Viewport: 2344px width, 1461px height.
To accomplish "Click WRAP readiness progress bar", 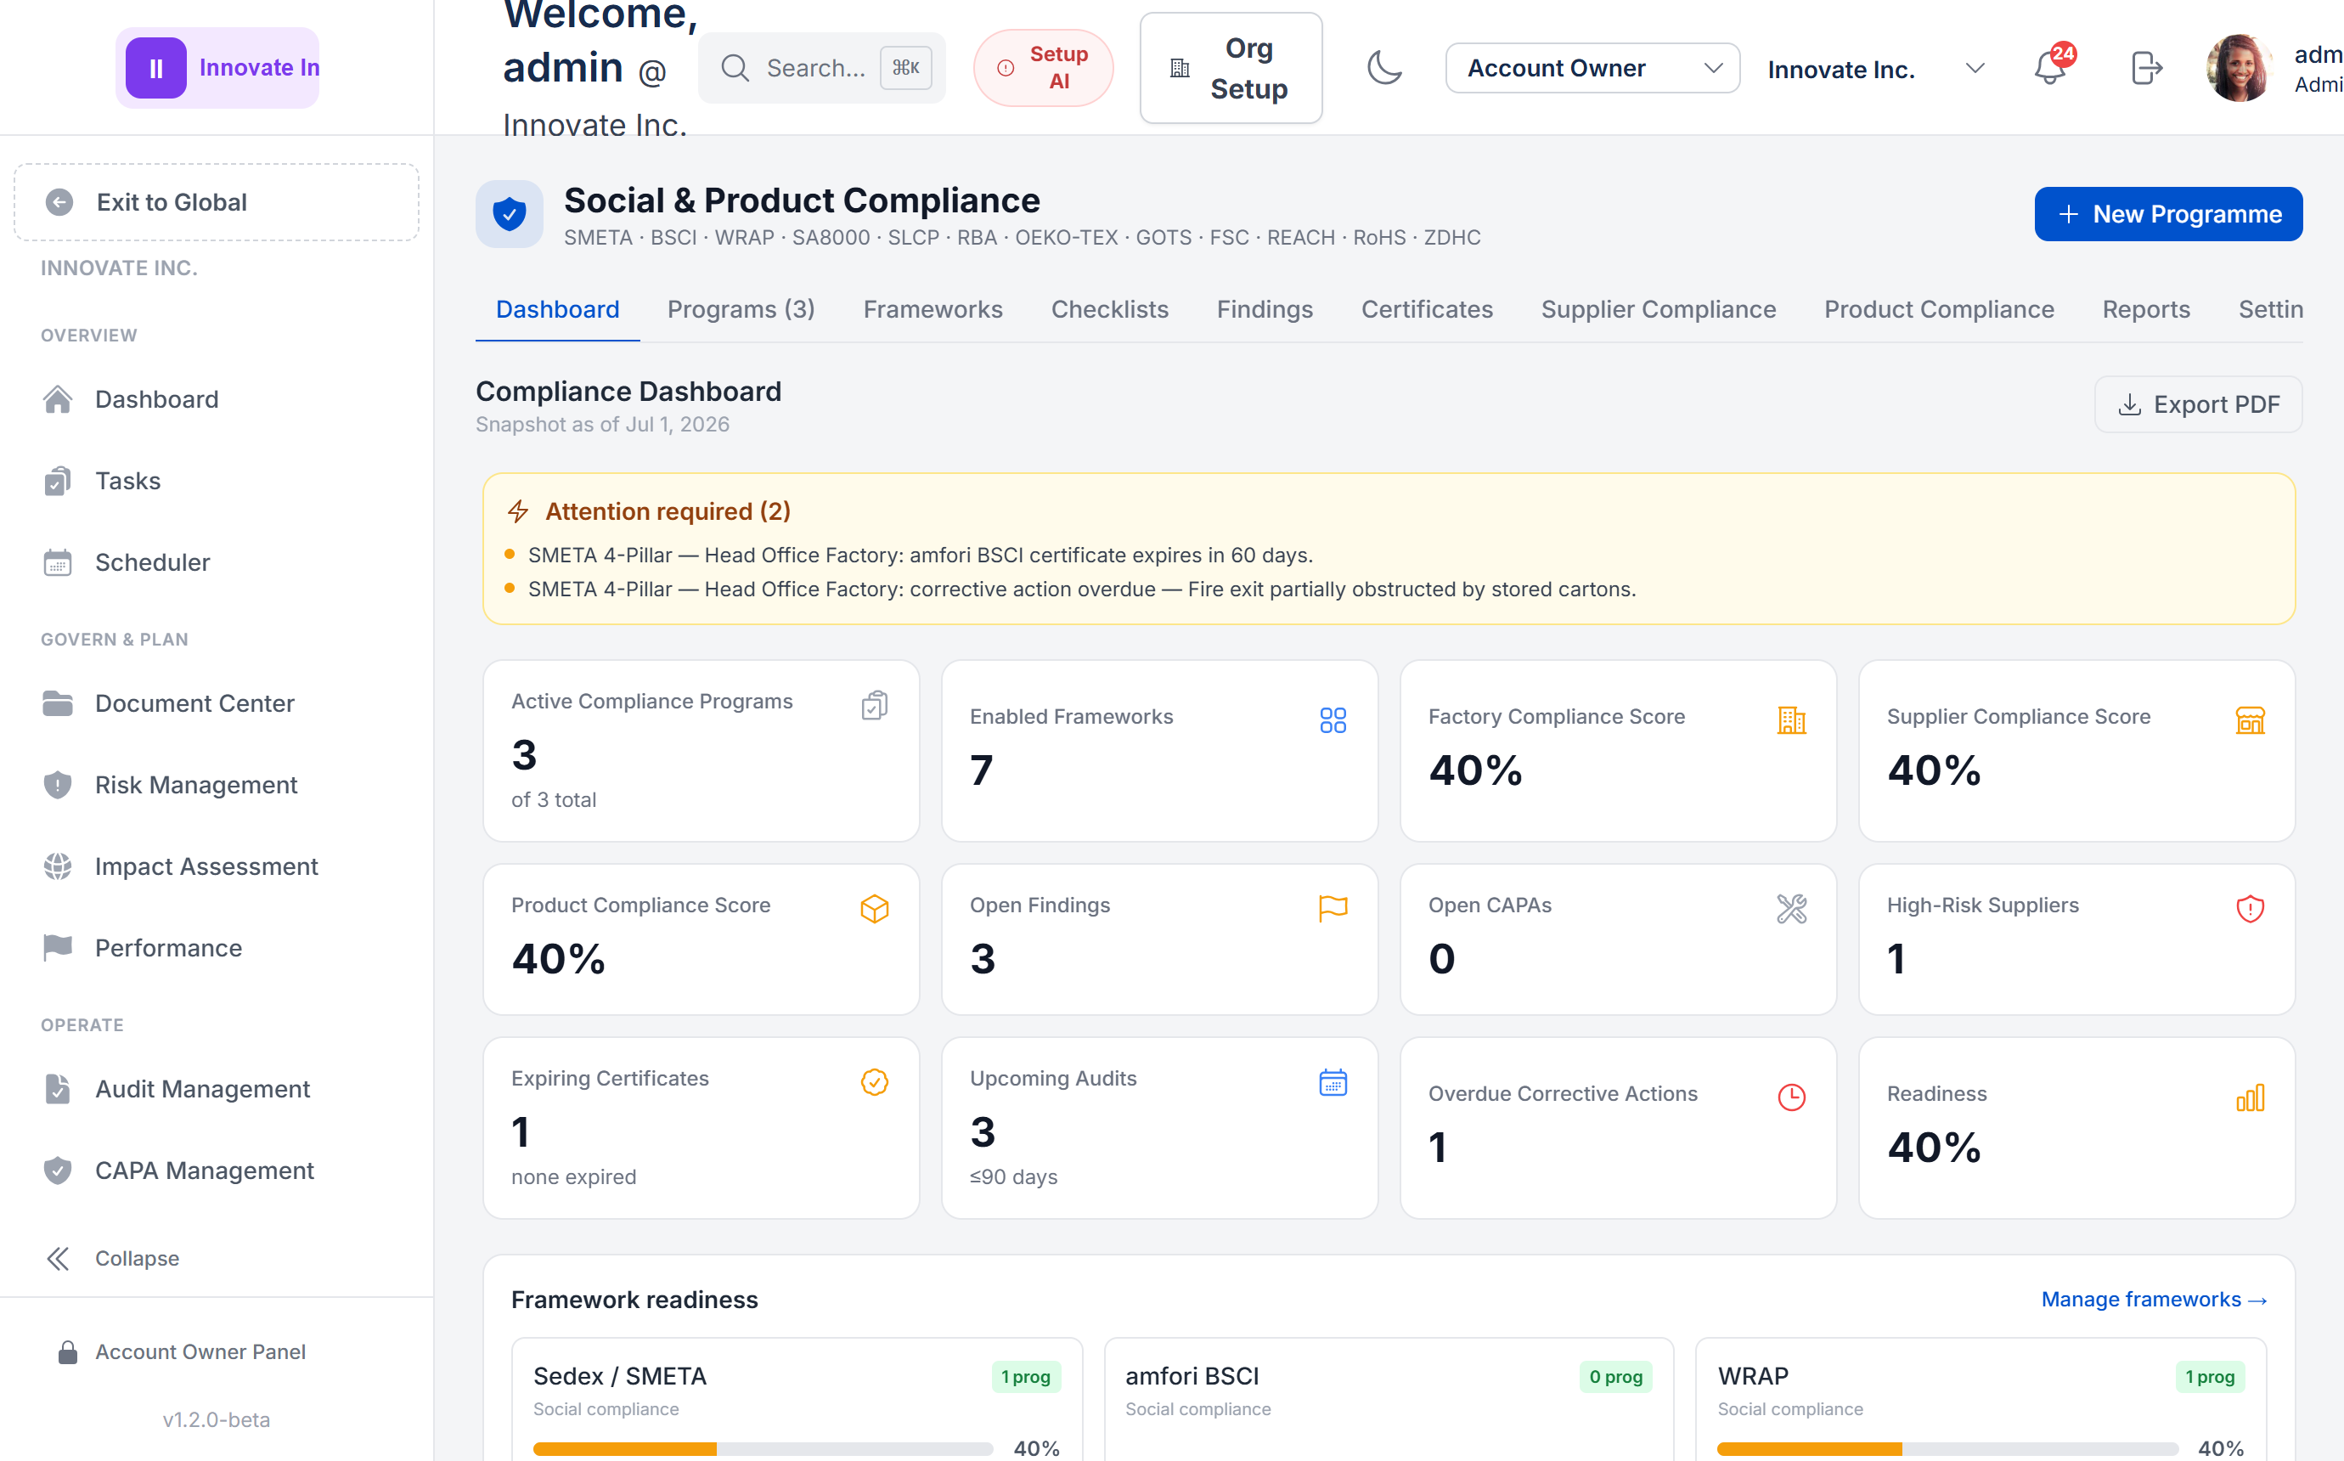I will 1947,1448.
